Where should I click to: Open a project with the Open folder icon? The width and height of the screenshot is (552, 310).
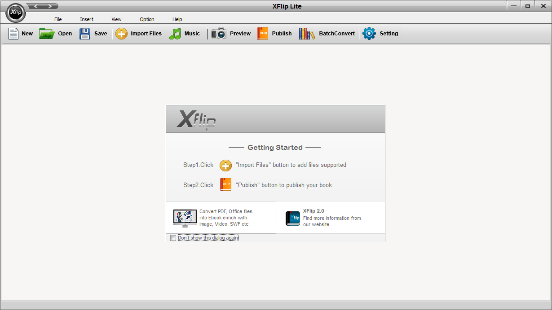46,34
